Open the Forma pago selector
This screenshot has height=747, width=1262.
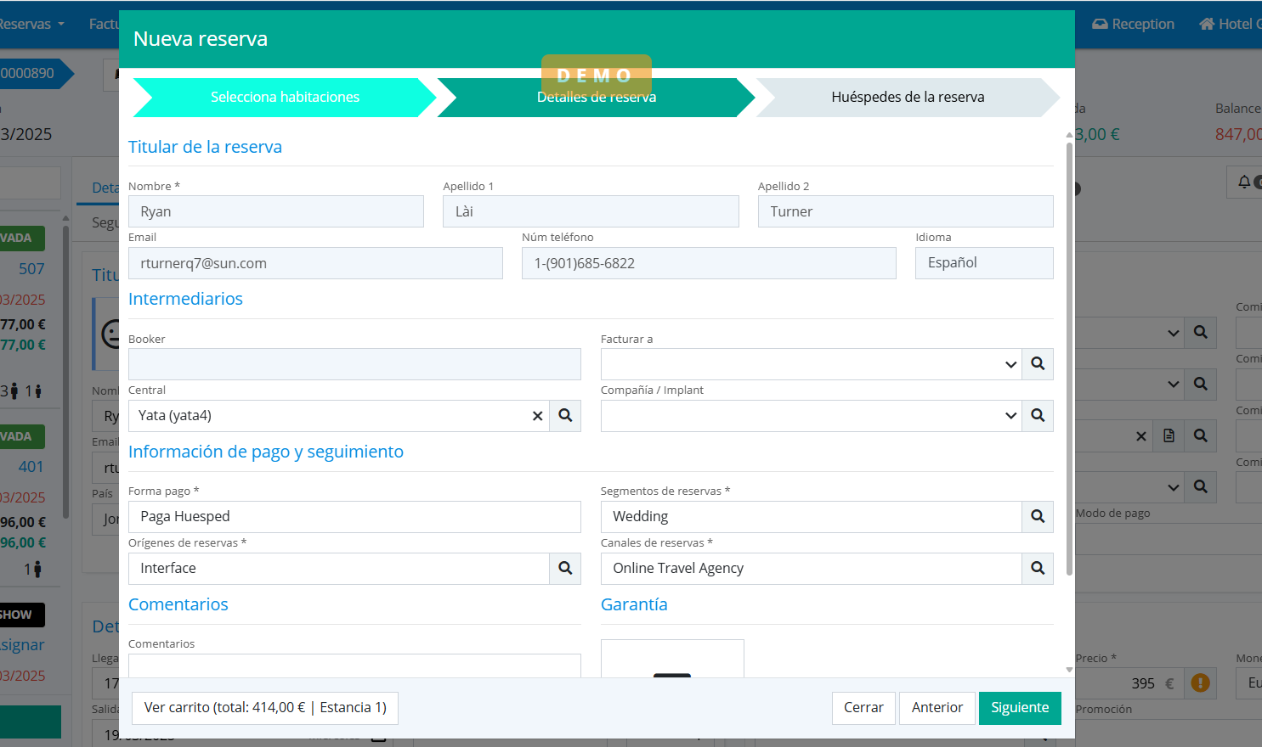pos(354,517)
